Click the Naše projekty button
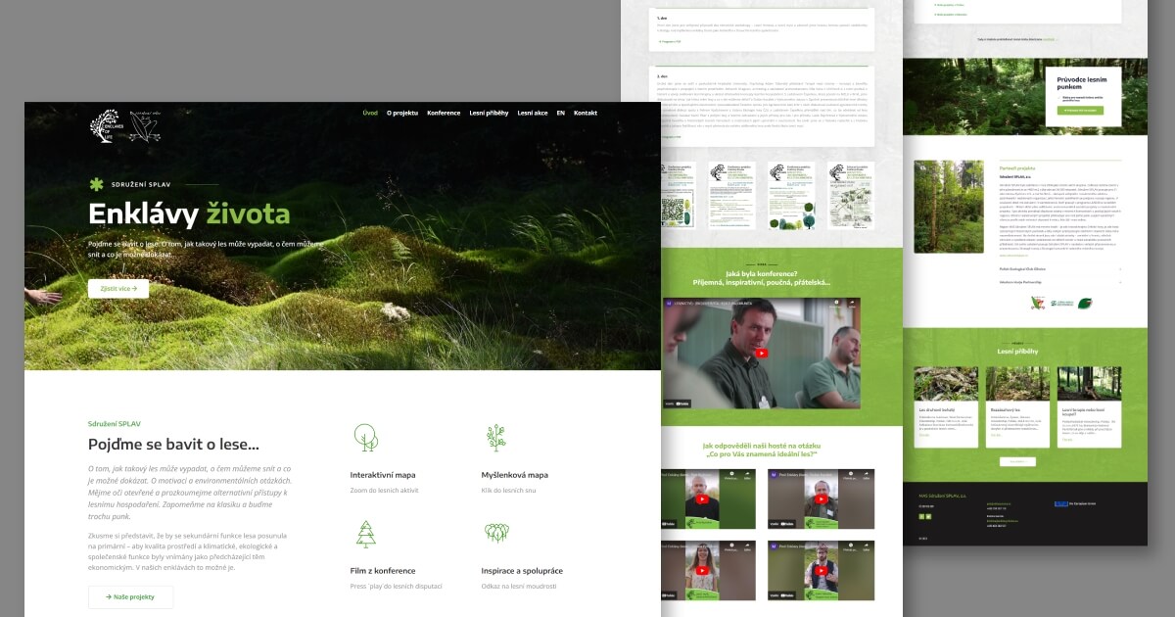This screenshot has height=617, width=1175. click(x=130, y=596)
